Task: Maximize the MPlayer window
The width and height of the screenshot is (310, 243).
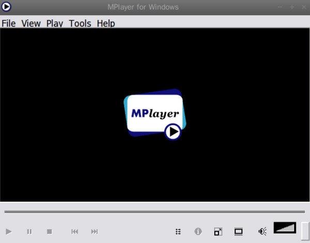Action: click(292, 7)
